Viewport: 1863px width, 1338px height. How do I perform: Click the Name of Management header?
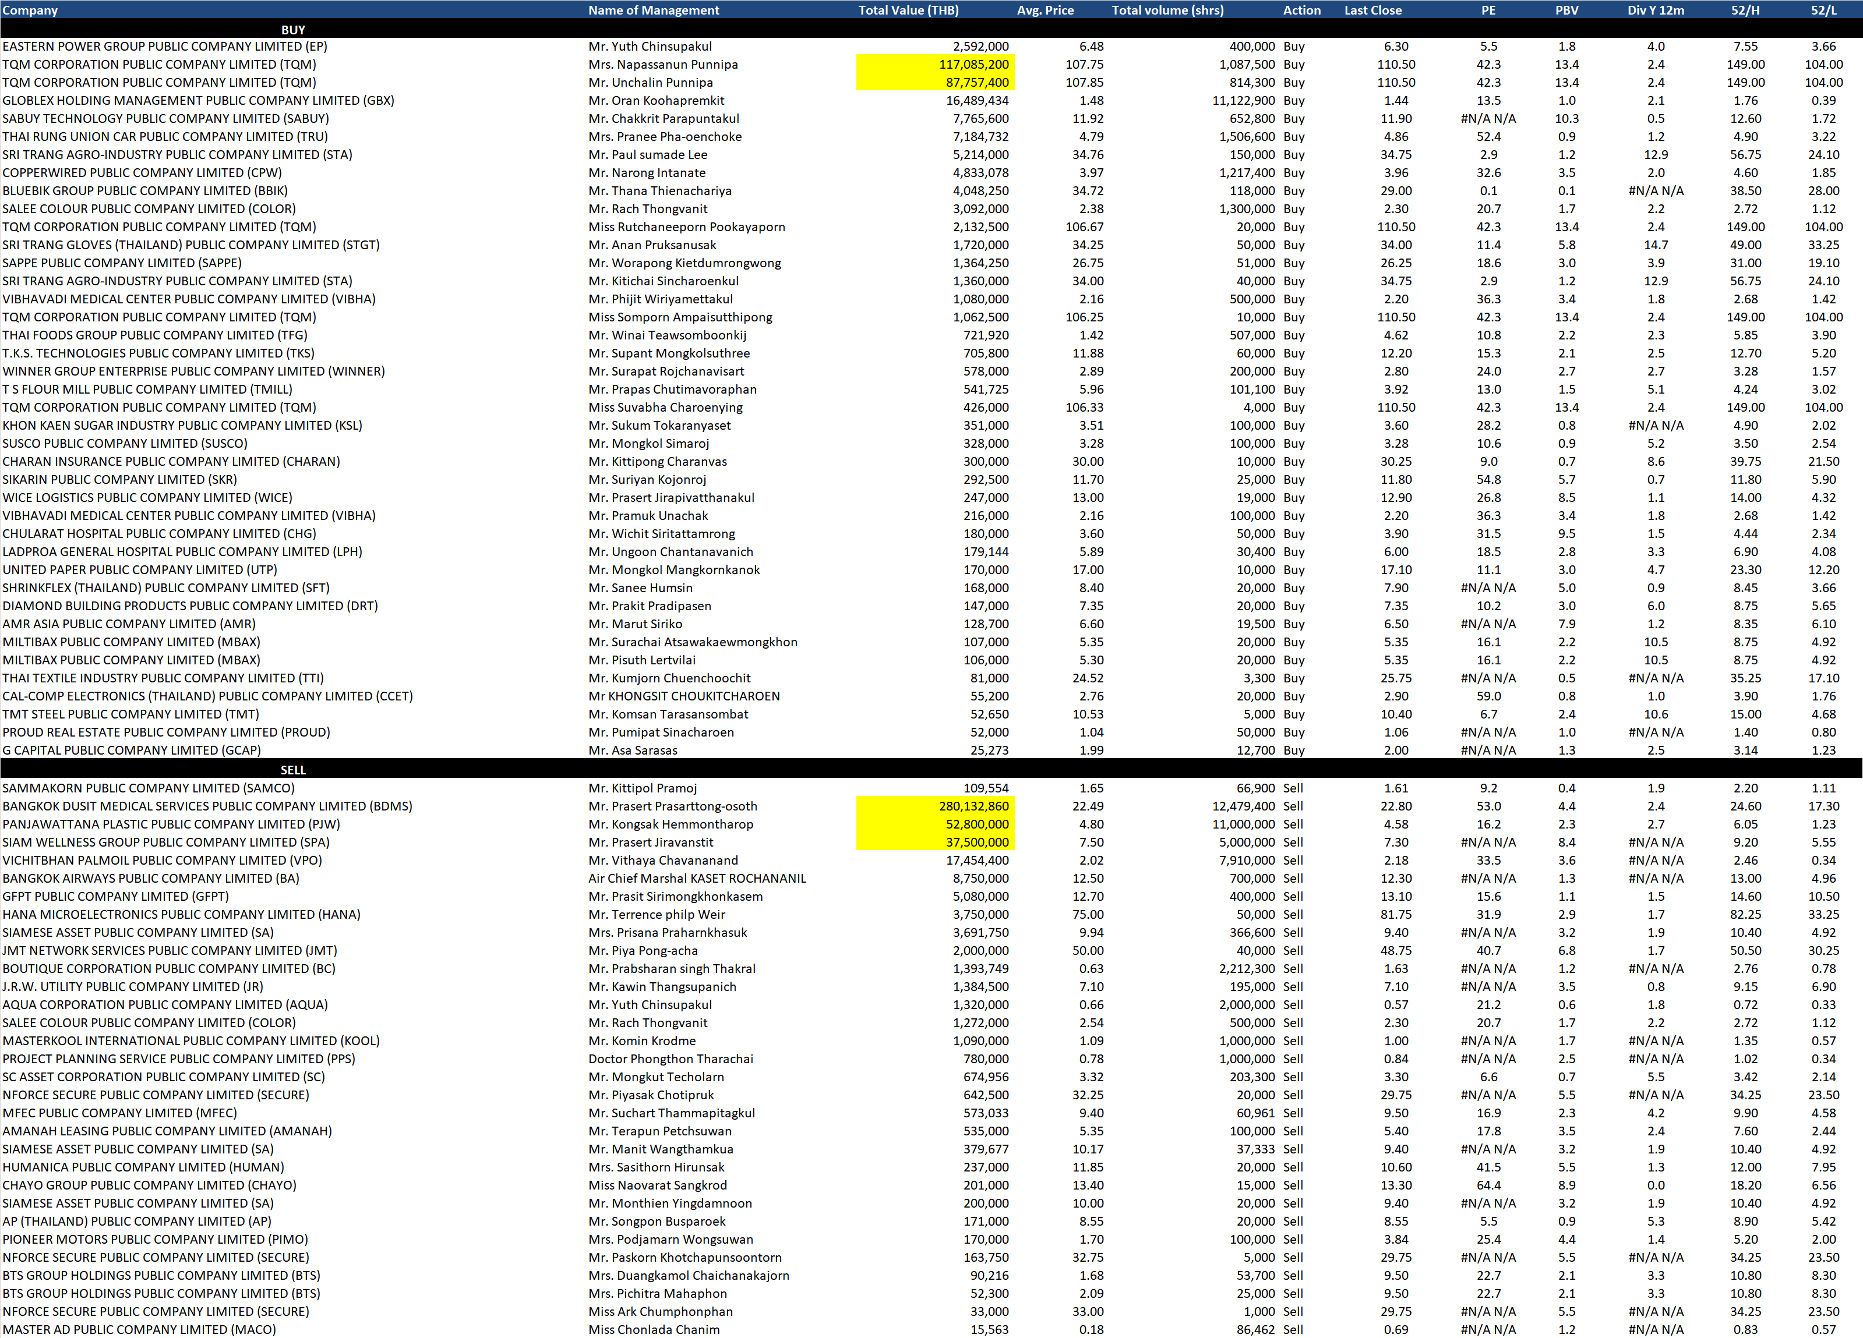[x=653, y=10]
